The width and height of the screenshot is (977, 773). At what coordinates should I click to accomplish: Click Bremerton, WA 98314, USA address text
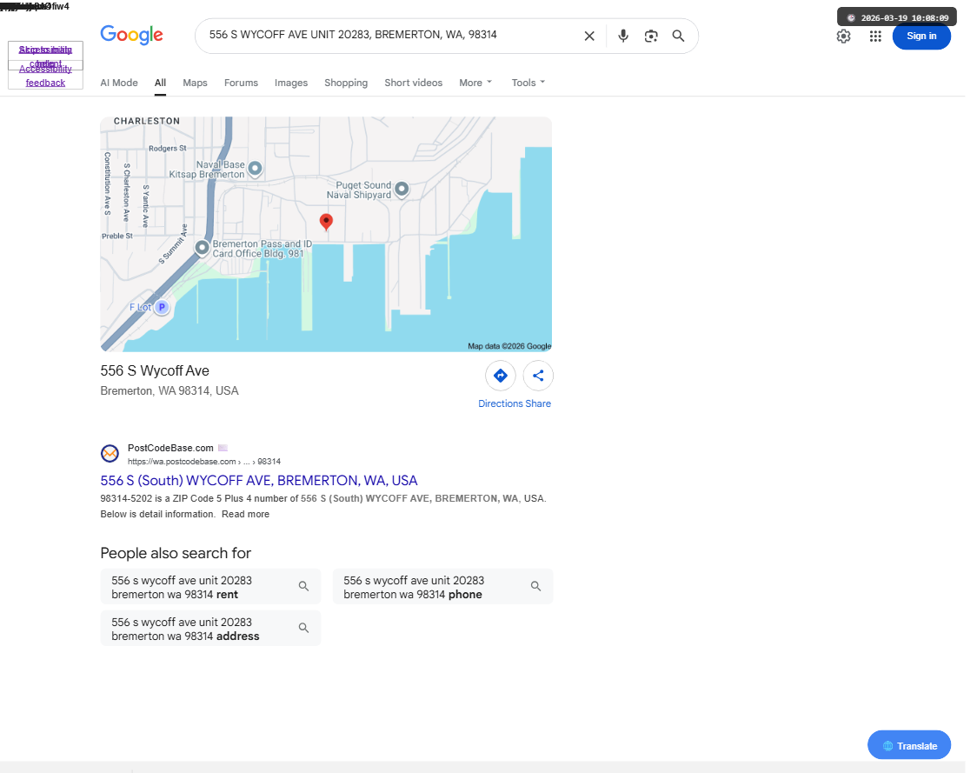click(x=169, y=391)
